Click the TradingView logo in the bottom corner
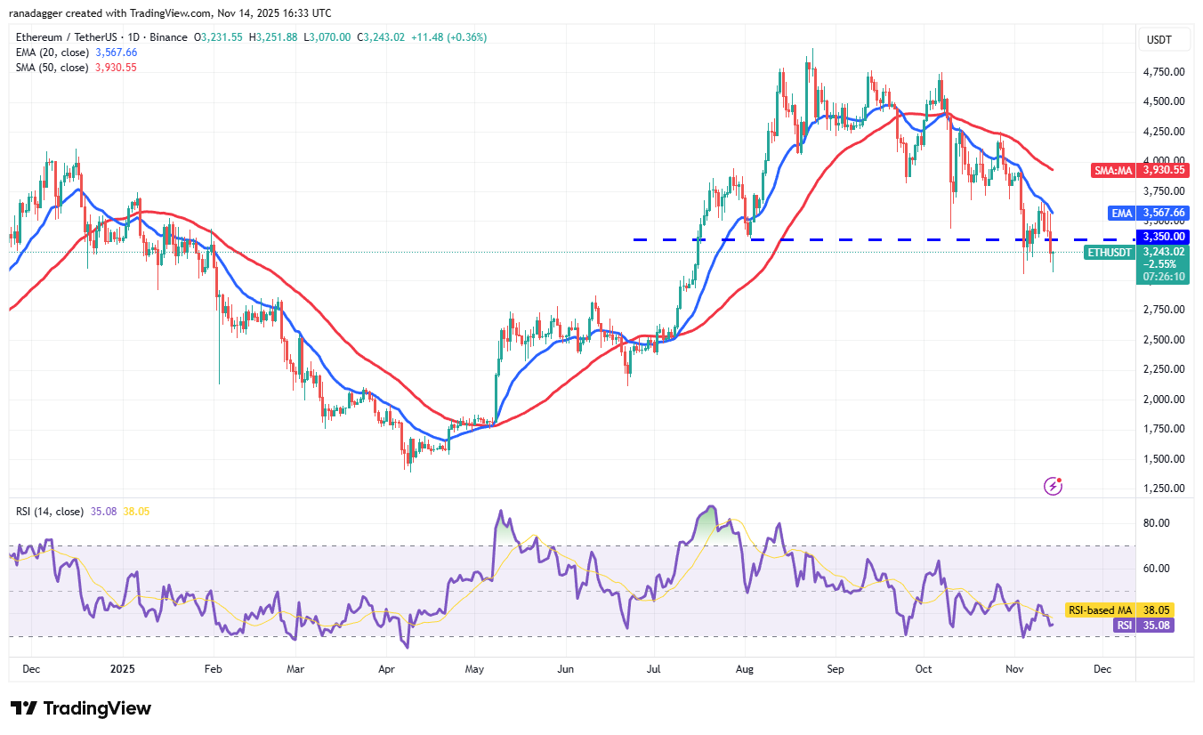 (80, 708)
